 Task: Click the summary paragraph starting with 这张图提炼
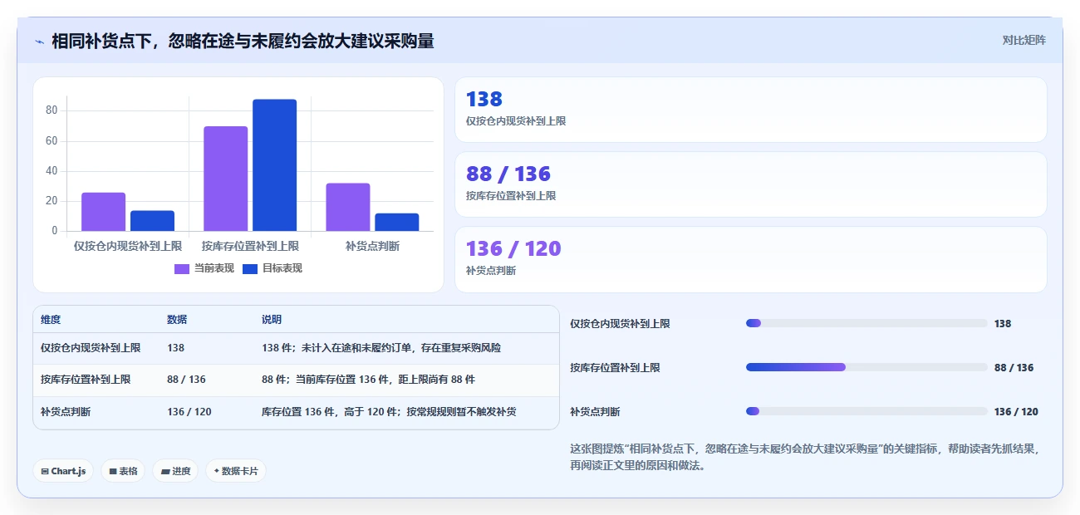tap(804, 457)
